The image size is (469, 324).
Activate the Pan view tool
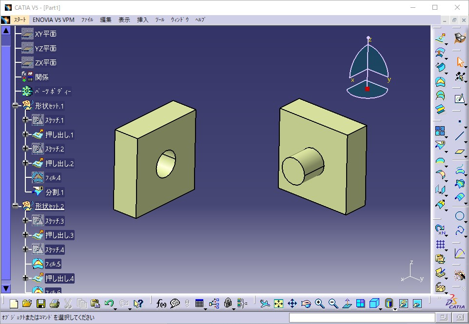[292, 304]
